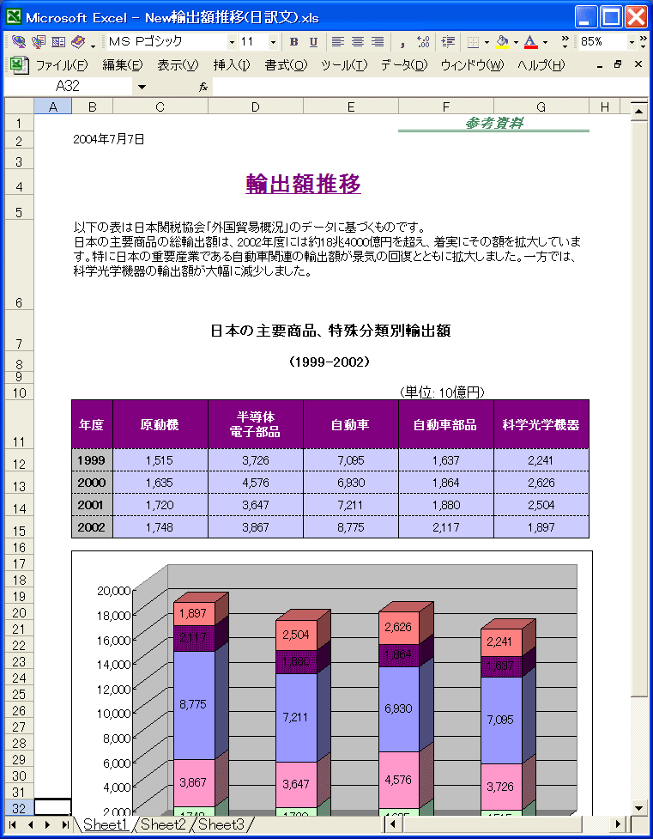This screenshot has height=839, width=653.
Task: Expand formatting toolbar options chevron
Action: click(565, 42)
